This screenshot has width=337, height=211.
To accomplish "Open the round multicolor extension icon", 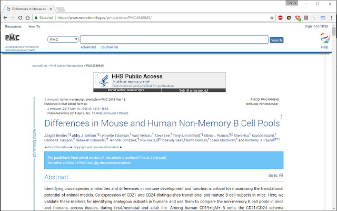I will pyautogui.click(x=289, y=17).
